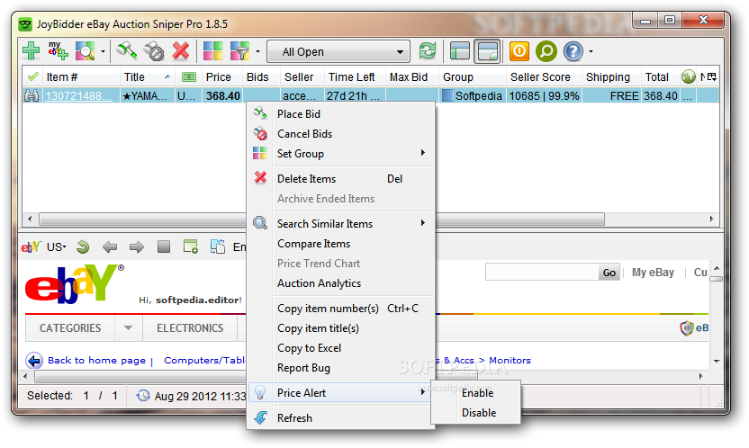
Task: Click the green plus Add Item icon
Action: pyautogui.click(x=31, y=51)
